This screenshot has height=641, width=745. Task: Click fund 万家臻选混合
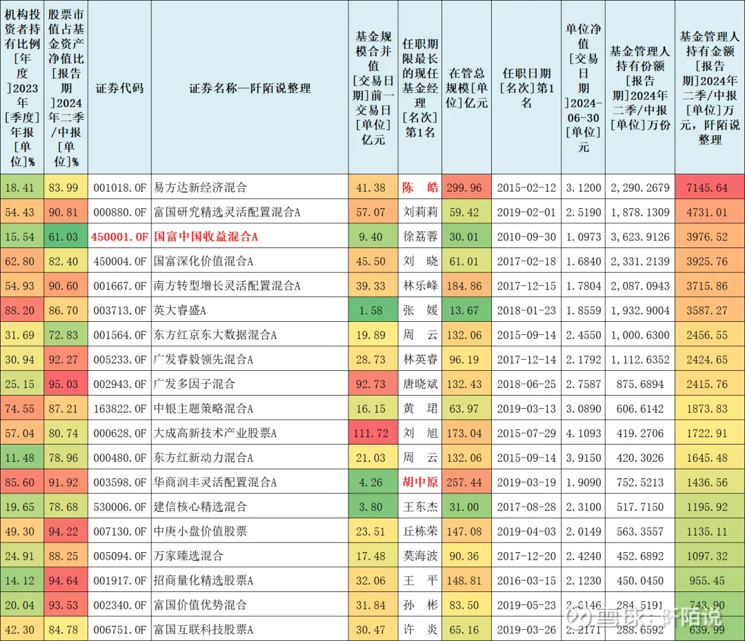point(188,556)
